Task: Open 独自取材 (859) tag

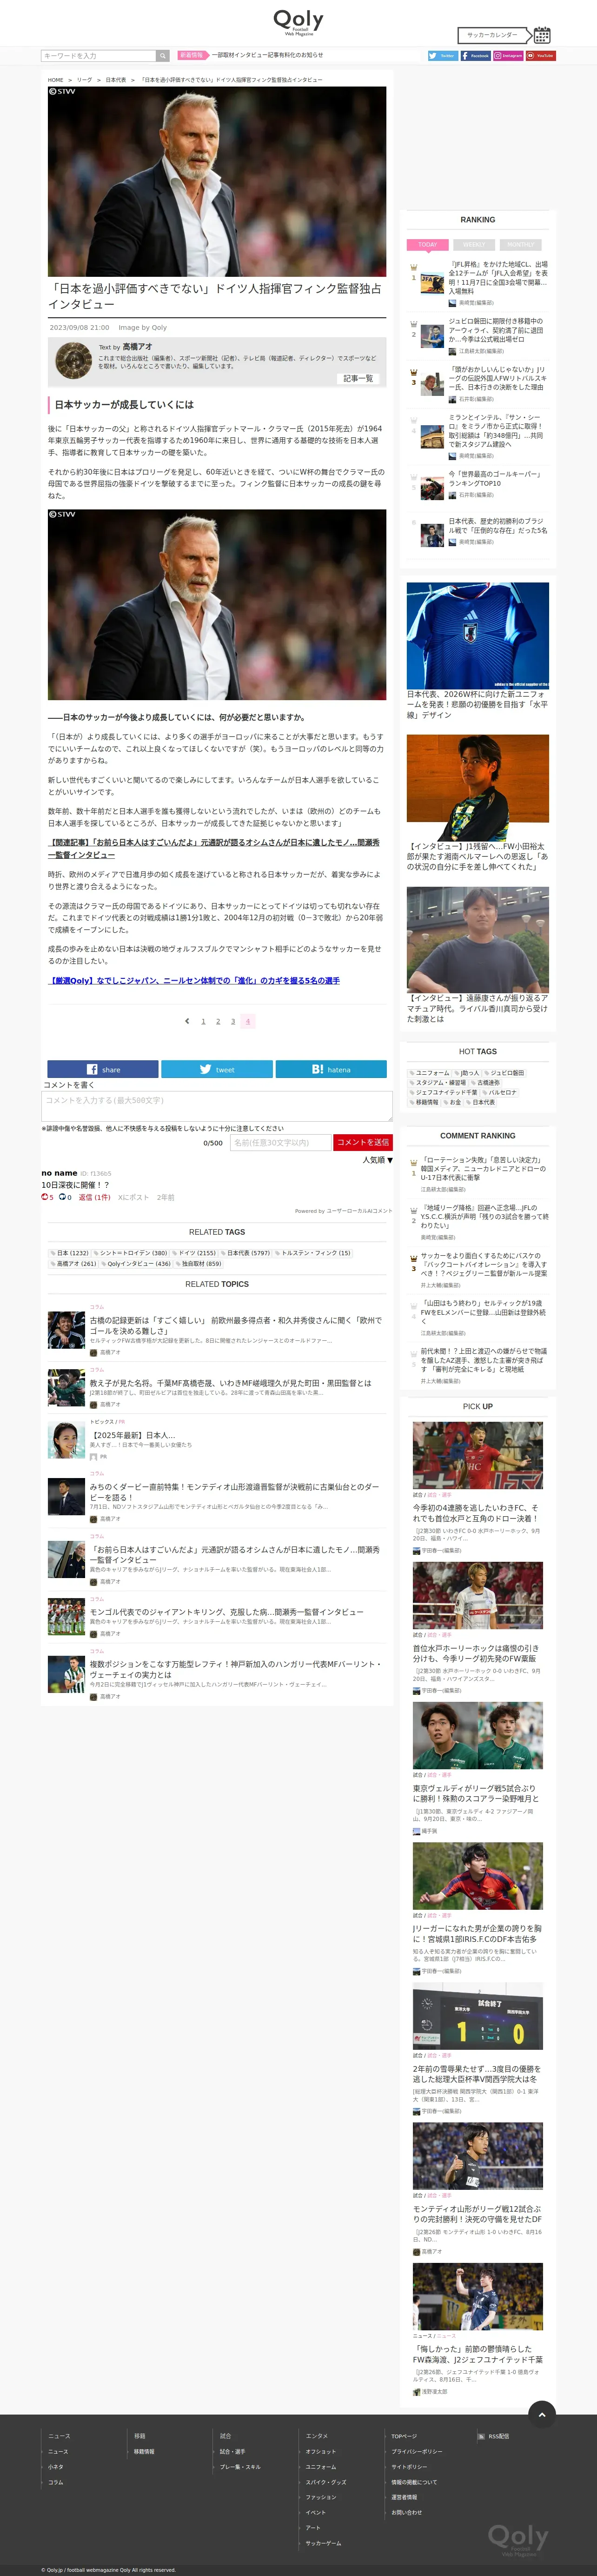Action: [199, 1263]
